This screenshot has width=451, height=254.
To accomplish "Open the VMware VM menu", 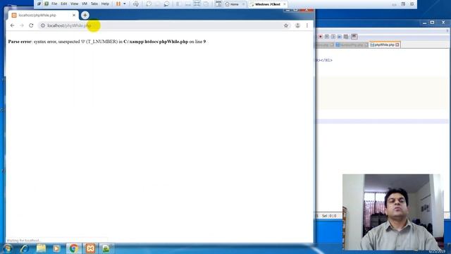I will 85,4.
